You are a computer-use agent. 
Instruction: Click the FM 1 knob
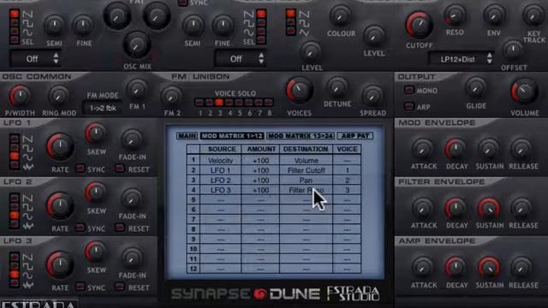click(137, 89)
